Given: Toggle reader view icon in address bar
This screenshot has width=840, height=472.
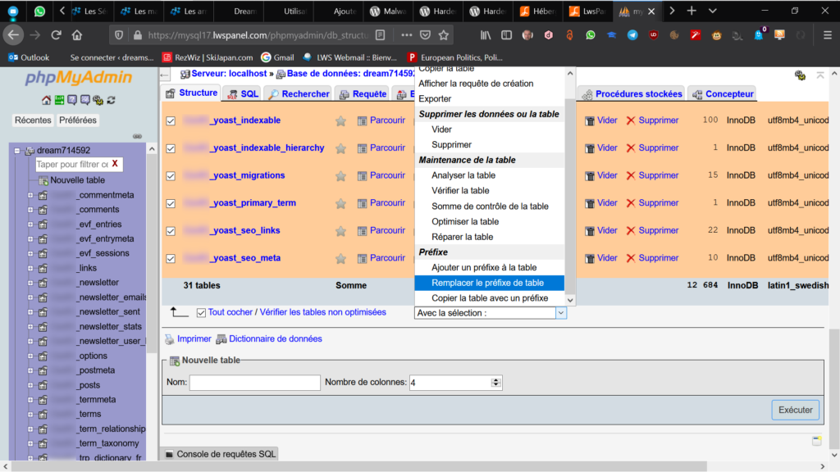Looking at the screenshot, I should click(x=381, y=35).
